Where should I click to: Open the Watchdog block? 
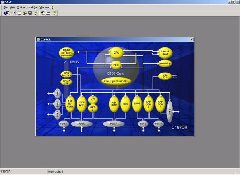click(165, 63)
